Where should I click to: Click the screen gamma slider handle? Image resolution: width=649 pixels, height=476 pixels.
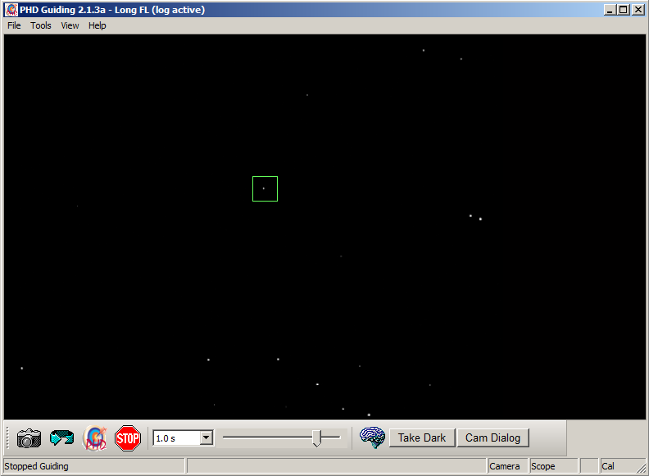[317, 438]
